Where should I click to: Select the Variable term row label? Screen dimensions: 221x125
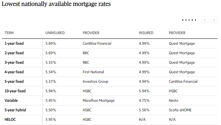pyautogui.click(x=11, y=100)
